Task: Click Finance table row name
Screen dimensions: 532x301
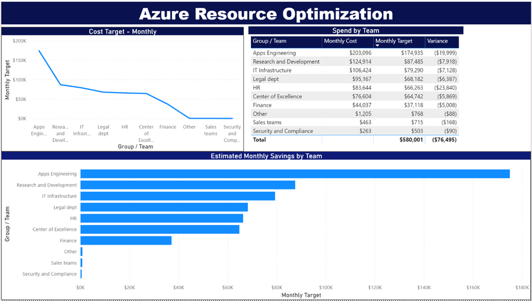Action: 262,105
